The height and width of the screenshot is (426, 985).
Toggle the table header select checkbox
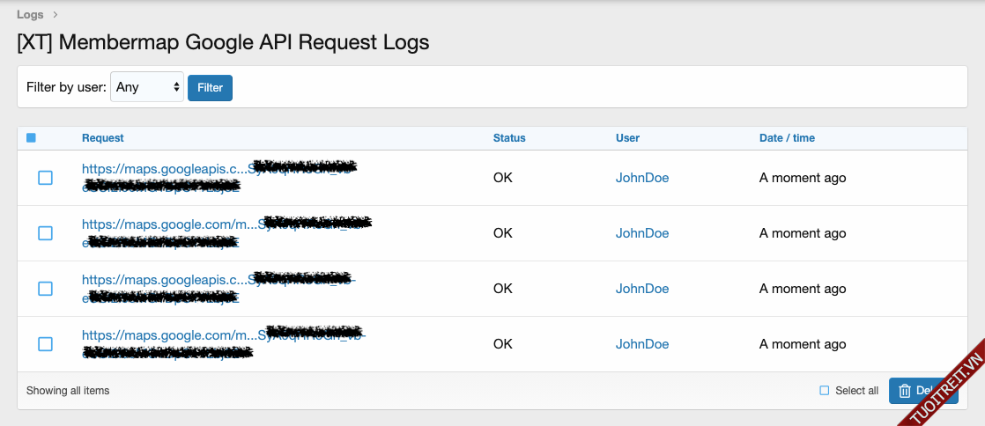coord(31,138)
